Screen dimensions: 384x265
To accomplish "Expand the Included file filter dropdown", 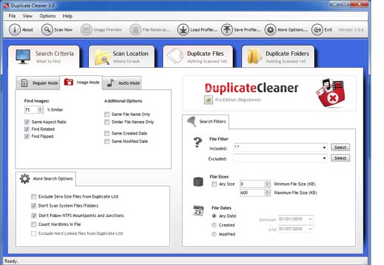I will [324, 148].
